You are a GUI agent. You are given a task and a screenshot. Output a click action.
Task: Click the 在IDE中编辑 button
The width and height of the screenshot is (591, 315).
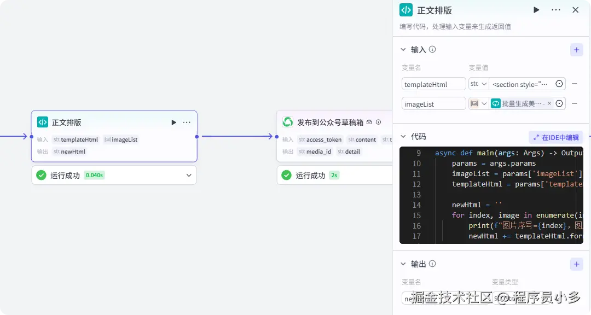click(555, 137)
